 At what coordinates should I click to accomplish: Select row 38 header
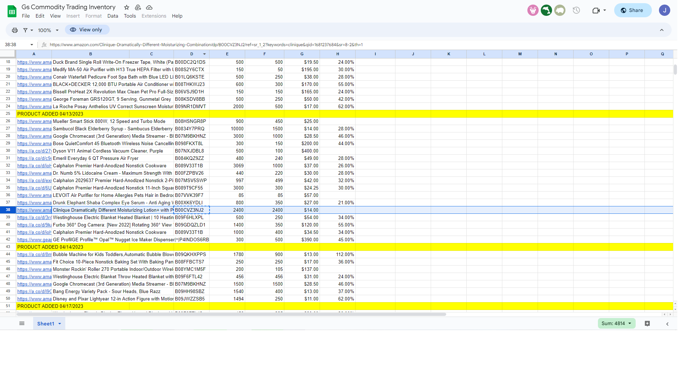[x=8, y=210]
